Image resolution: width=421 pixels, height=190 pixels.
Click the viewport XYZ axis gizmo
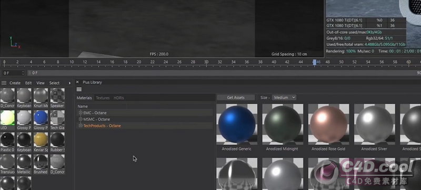15,43
